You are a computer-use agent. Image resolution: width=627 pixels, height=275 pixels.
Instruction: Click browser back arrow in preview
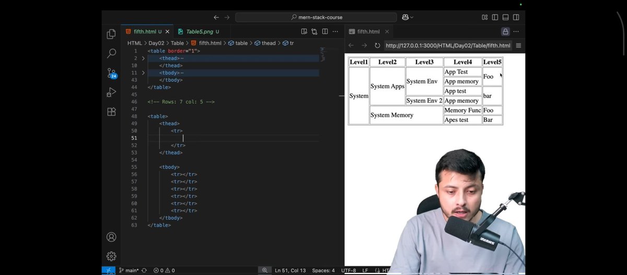click(351, 45)
